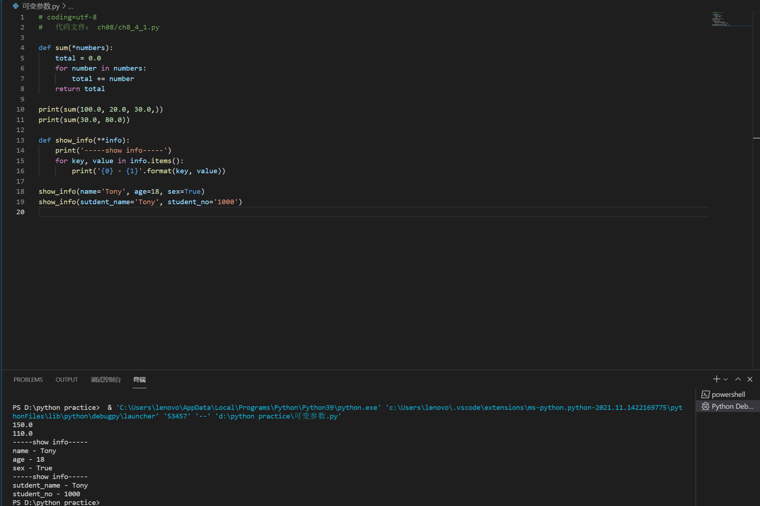Click the minimap code preview
This screenshot has width=760, height=506.
(x=721, y=19)
